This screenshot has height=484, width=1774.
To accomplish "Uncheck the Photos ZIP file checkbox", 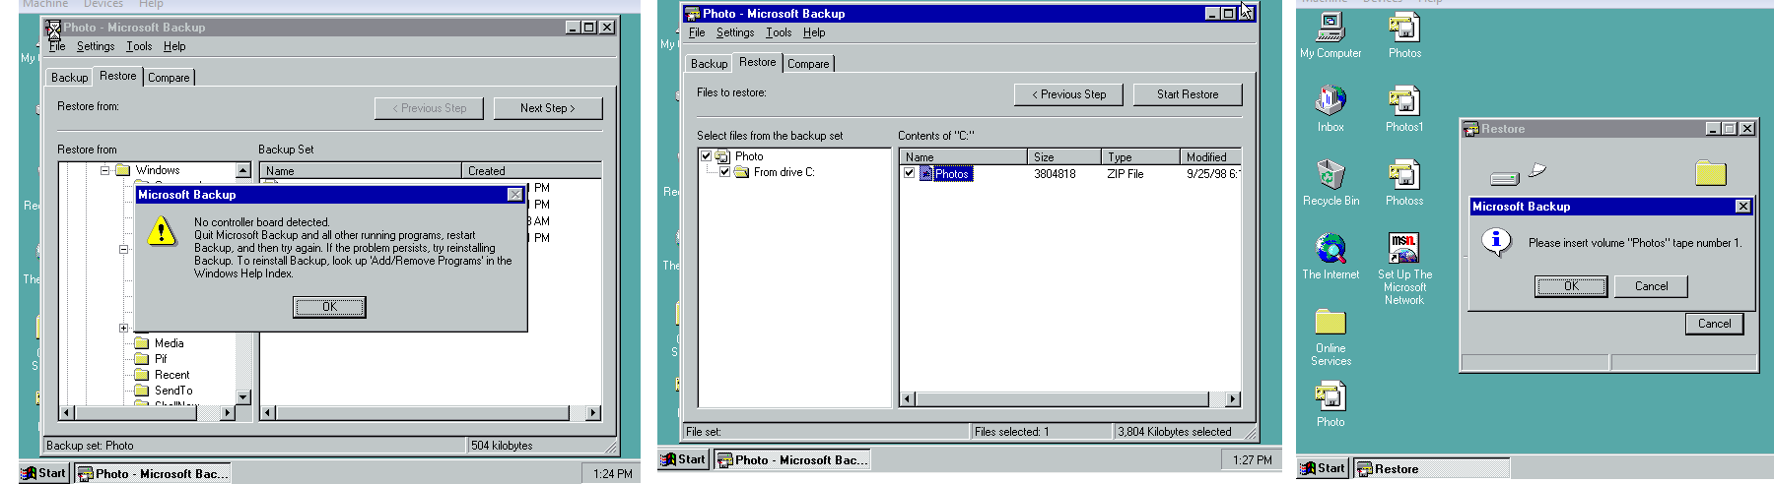I will pyautogui.click(x=909, y=173).
